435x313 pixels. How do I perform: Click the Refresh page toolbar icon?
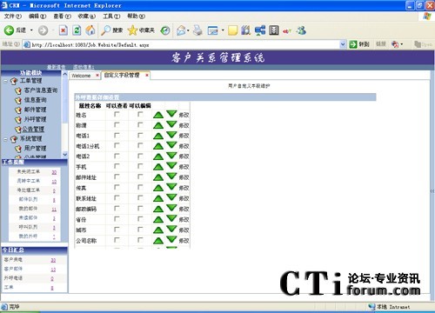coord(77,30)
